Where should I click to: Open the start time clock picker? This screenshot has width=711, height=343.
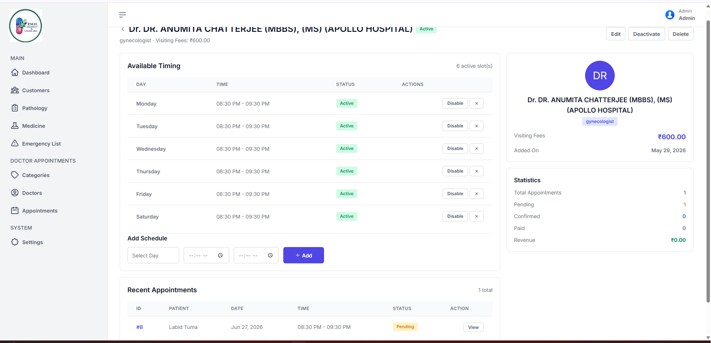220,255
